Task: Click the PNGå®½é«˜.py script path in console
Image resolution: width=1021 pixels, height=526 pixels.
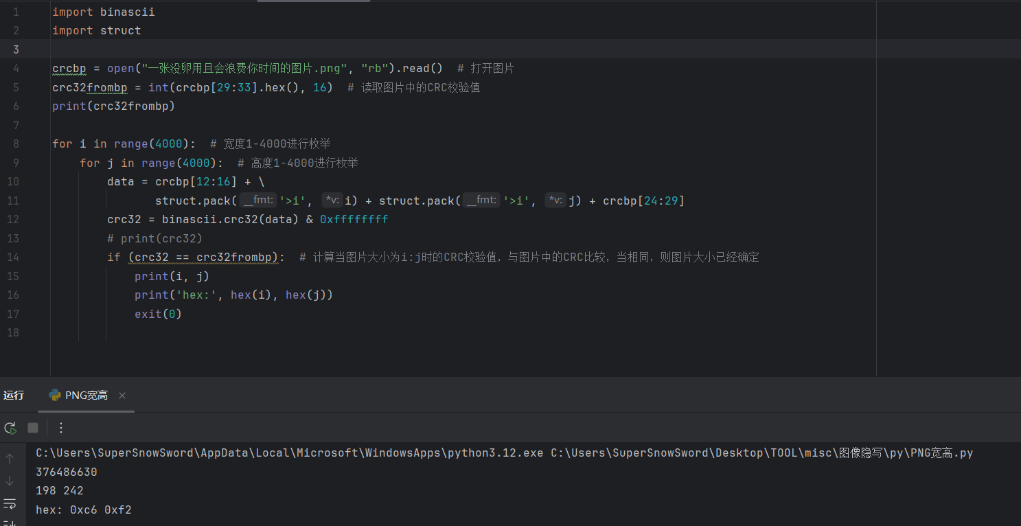Action: (762, 453)
